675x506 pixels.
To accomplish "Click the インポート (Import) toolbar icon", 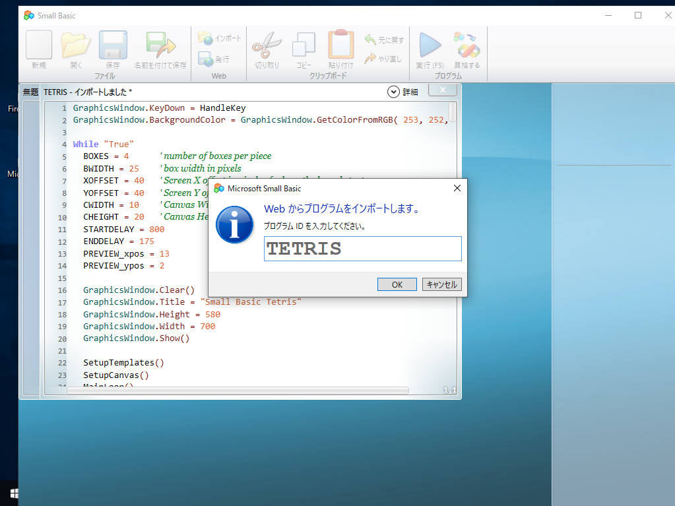I will pos(220,38).
